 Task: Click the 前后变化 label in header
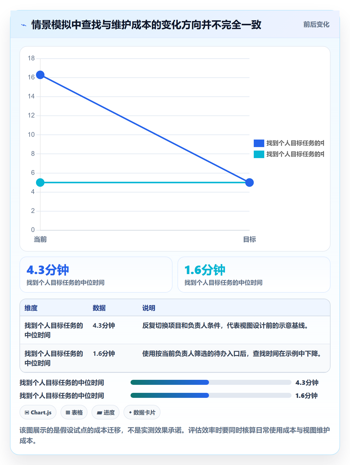point(316,25)
